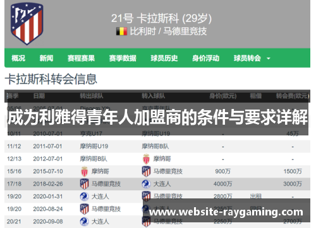Switch to 赛程赛果 tab
The width and height of the screenshot is (316, 228).
81,58
